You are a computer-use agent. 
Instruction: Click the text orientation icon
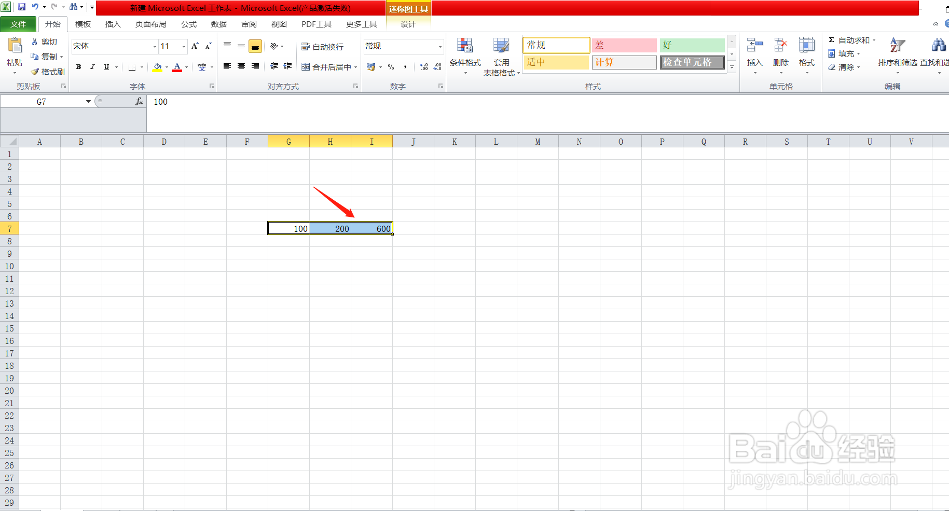coord(274,46)
